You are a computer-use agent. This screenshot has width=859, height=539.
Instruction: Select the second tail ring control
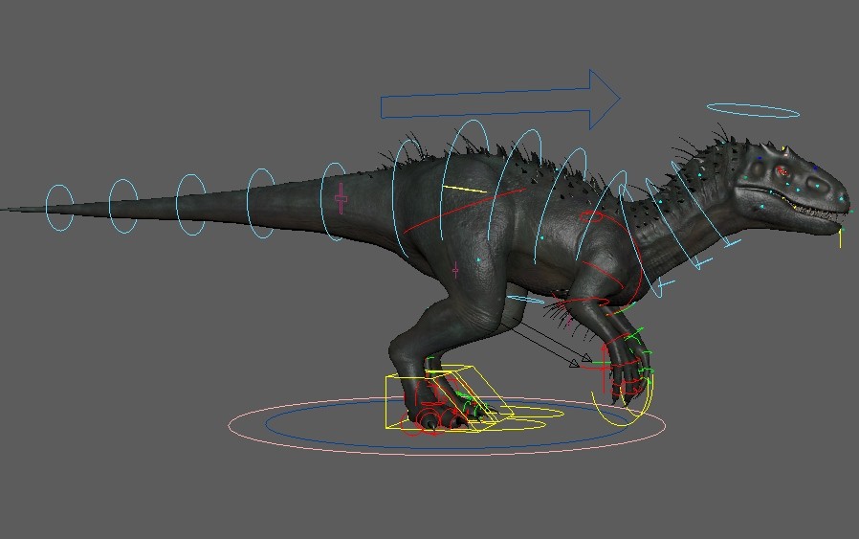pyautogui.click(x=123, y=206)
